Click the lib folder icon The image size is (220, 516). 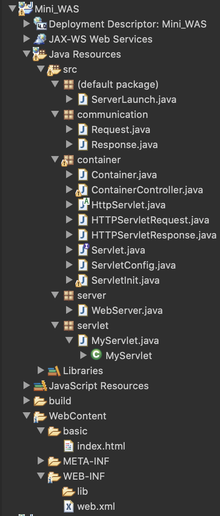point(68,491)
